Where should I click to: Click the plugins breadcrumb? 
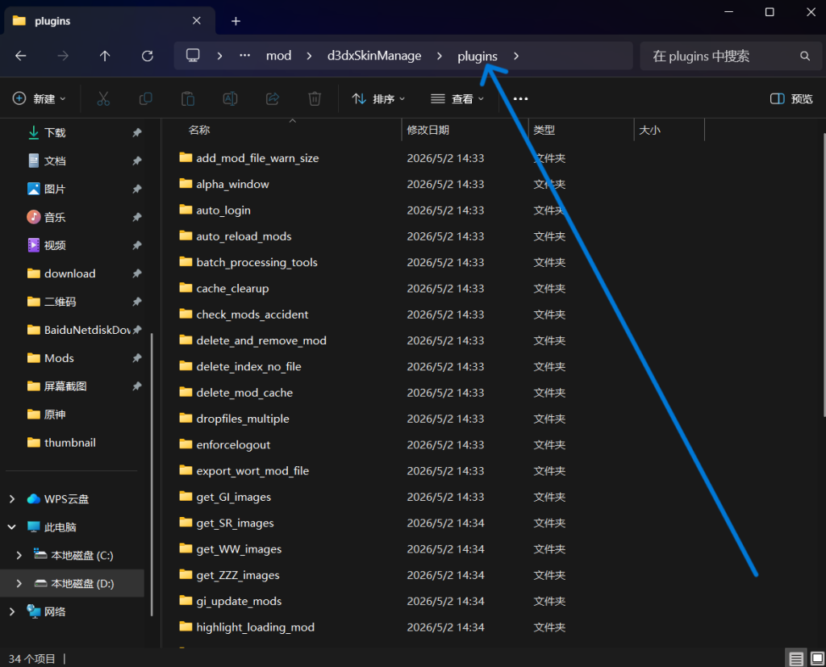478,56
